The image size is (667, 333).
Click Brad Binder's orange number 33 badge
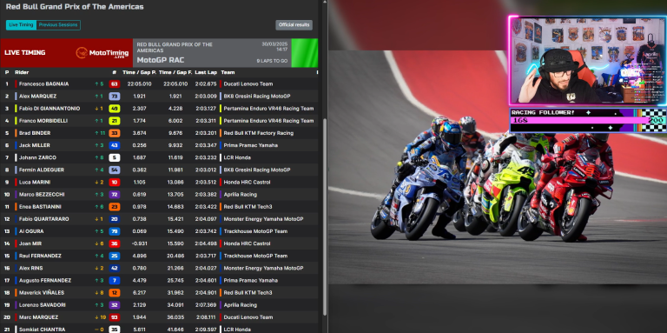tap(115, 133)
